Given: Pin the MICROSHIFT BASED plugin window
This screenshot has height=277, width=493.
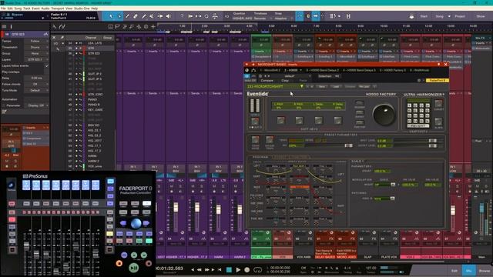Looking at the screenshot, I should point(438,65).
